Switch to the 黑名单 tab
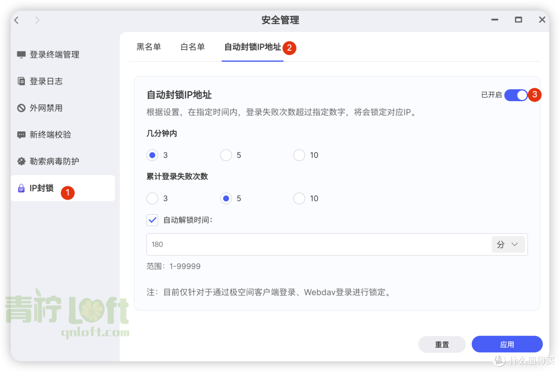The width and height of the screenshot is (560, 372). 149,47
